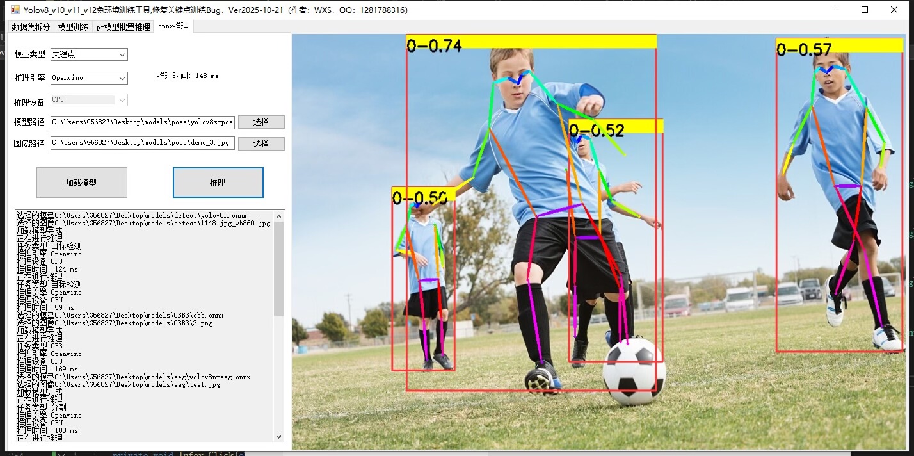This screenshot has width=914, height=456.
Task: Click the log scrollbar up arrow
Action: point(278,216)
